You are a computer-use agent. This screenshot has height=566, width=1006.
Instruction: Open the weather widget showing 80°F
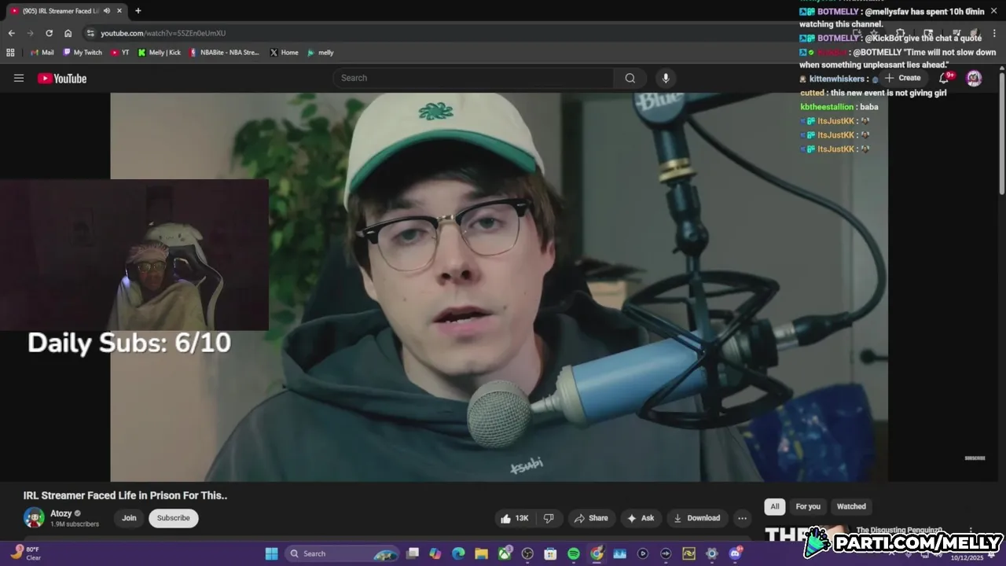pyautogui.click(x=26, y=553)
